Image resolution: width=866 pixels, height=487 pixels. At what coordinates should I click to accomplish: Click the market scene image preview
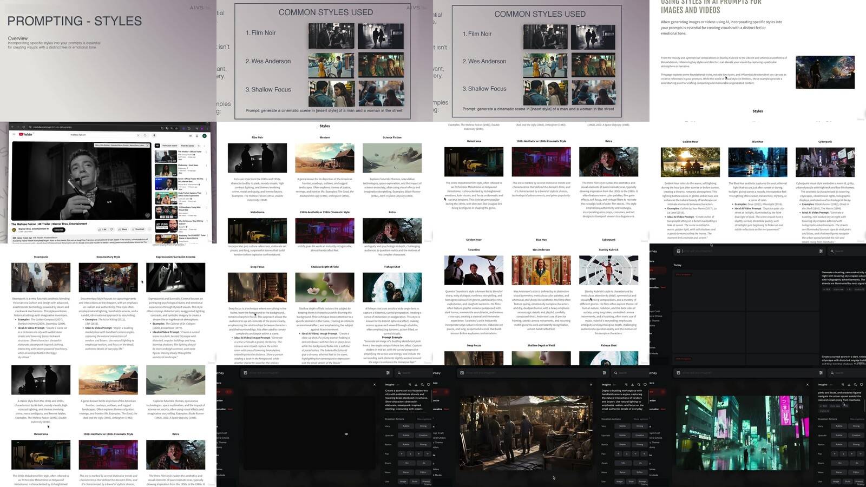(x=526, y=433)
